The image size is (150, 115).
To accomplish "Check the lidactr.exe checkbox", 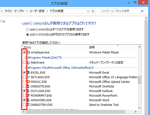I will [x=24, y=62].
